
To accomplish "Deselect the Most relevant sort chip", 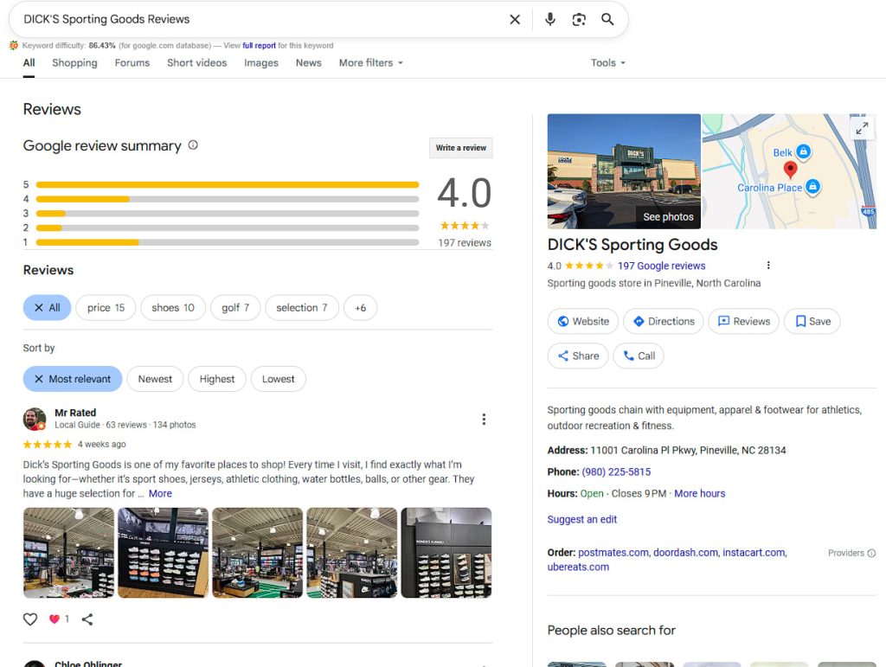I will coord(73,379).
